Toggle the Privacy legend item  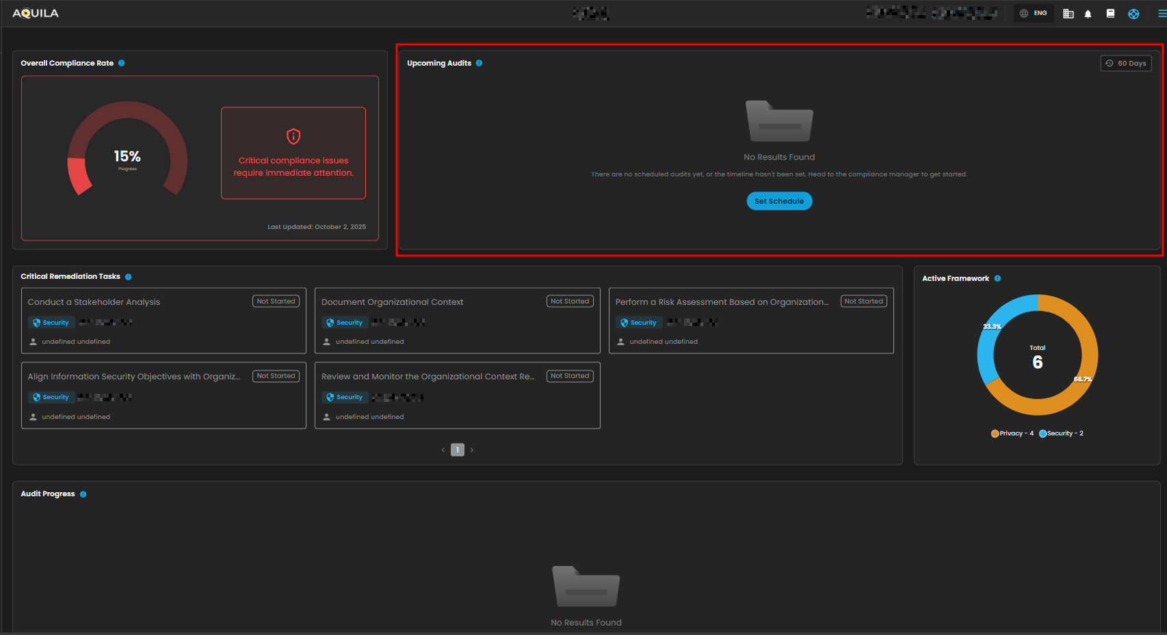tap(1012, 433)
